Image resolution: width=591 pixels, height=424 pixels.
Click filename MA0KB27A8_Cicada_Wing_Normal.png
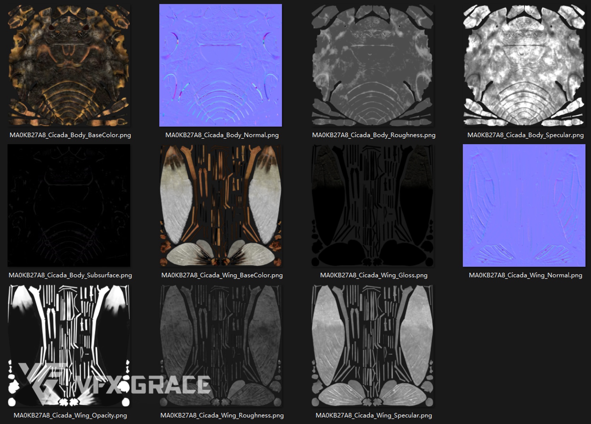526,275
